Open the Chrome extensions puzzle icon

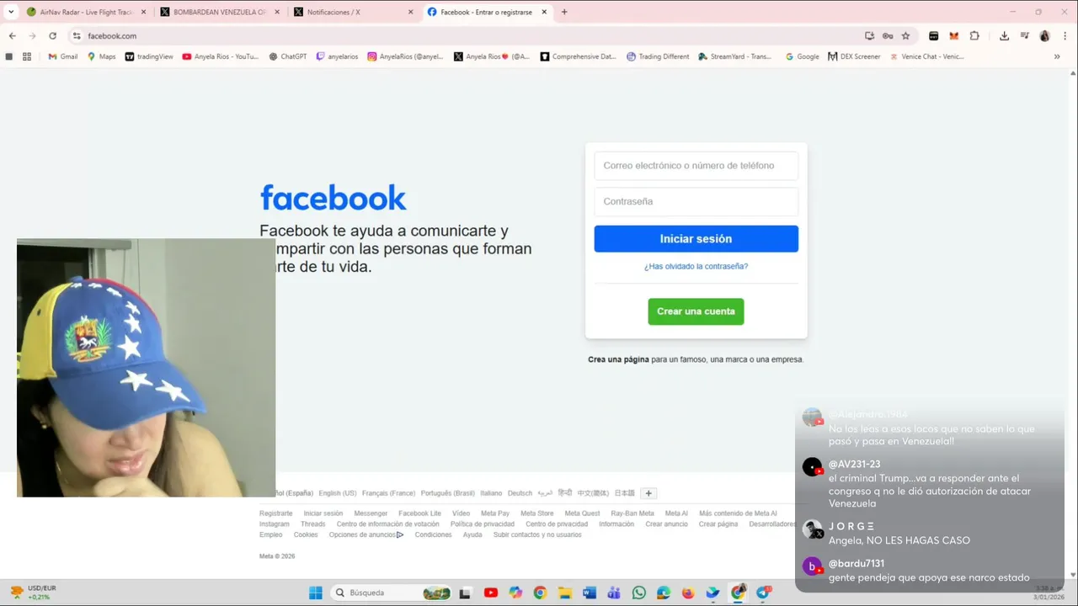(974, 36)
